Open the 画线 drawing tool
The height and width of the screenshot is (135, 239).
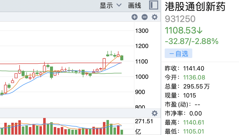(x=135, y=5)
